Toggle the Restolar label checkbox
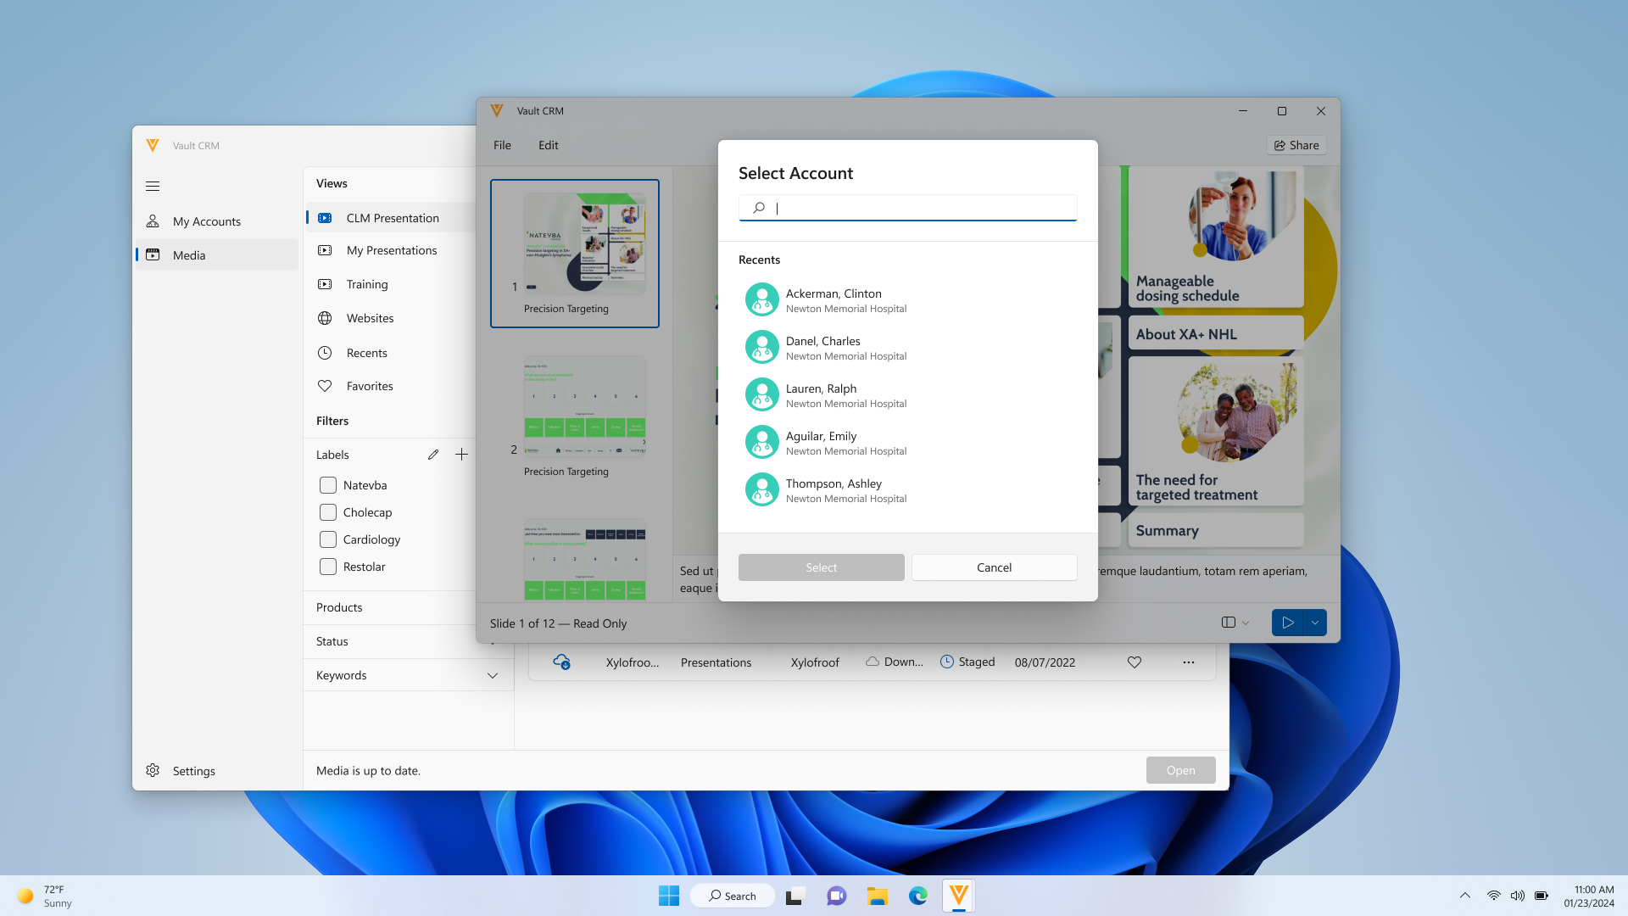 (328, 567)
